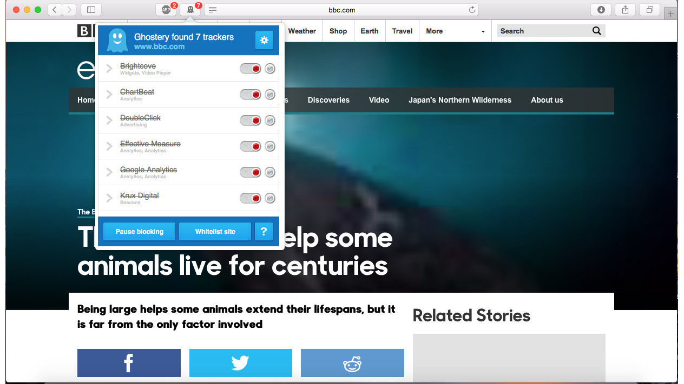Check the Krux Digital site-allow checkmark

(270, 198)
